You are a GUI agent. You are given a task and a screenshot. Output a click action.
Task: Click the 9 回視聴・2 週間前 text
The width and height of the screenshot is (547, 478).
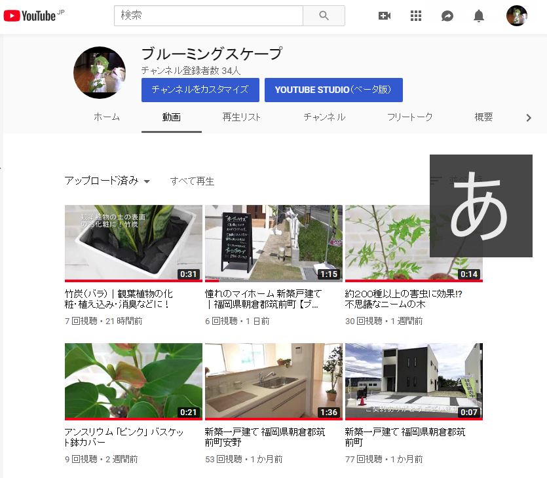click(101, 459)
